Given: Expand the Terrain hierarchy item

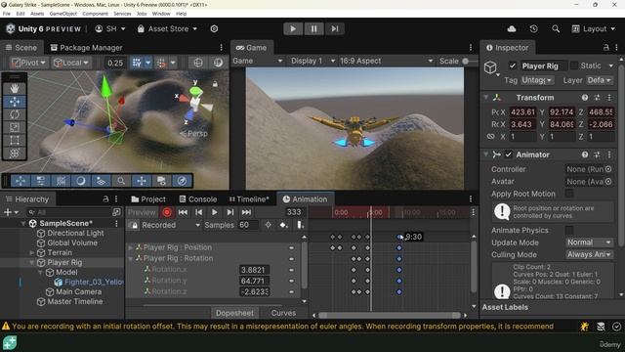Looking at the screenshot, I should coord(32,252).
